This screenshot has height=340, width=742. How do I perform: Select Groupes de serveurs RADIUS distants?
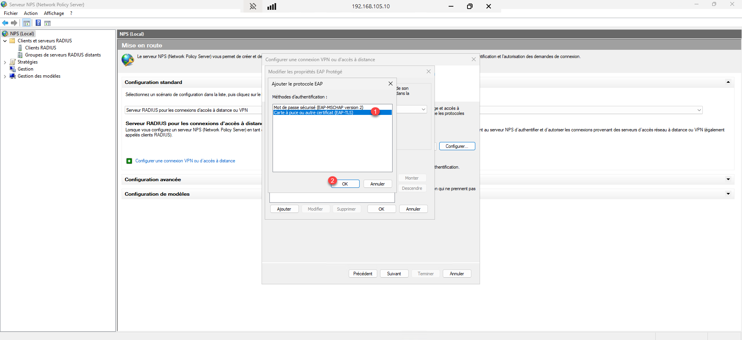[63, 55]
